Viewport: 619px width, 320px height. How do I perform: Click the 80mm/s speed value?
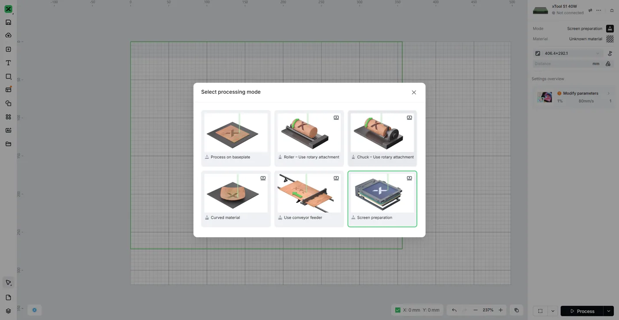pyautogui.click(x=586, y=101)
